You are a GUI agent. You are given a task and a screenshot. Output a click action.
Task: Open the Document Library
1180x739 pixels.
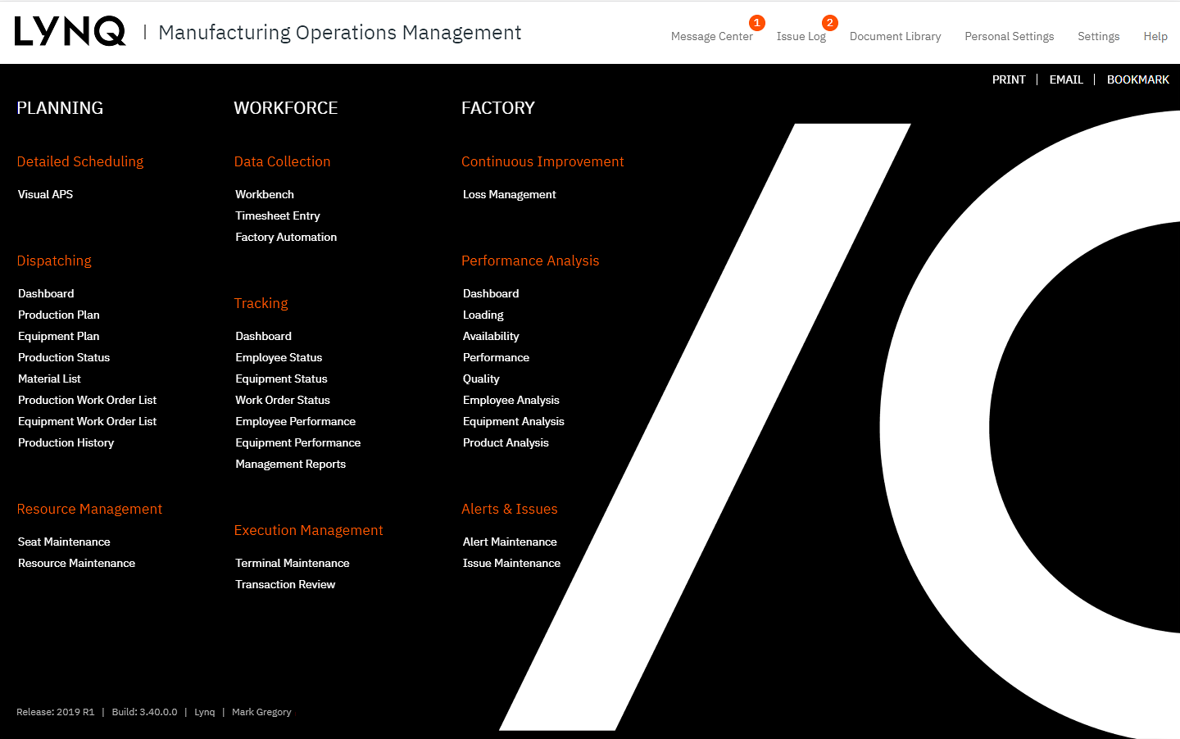(x=895, y=36)
